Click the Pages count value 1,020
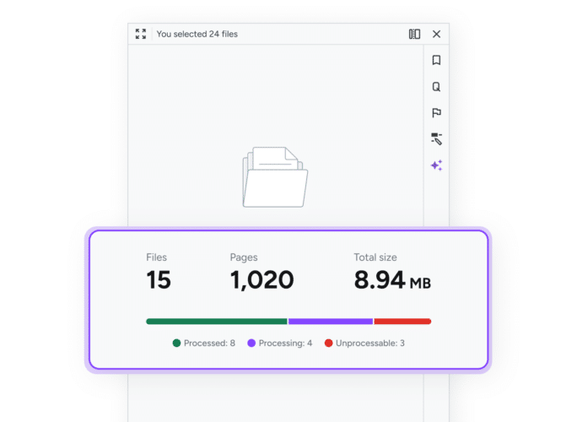The height and width of the screenshot is (422, 577). (262, 280)
